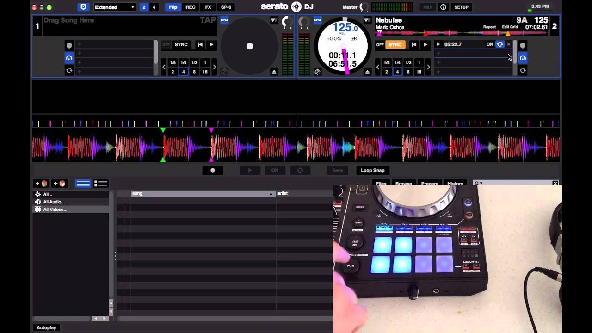The height and width of the screenshot is (333, 592).
Task: Play deck 1
Action: click(x=211, y=44)
